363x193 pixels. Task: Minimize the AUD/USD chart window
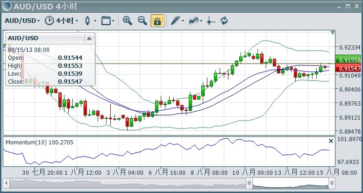pyautogui.click(x=339, y=7)
